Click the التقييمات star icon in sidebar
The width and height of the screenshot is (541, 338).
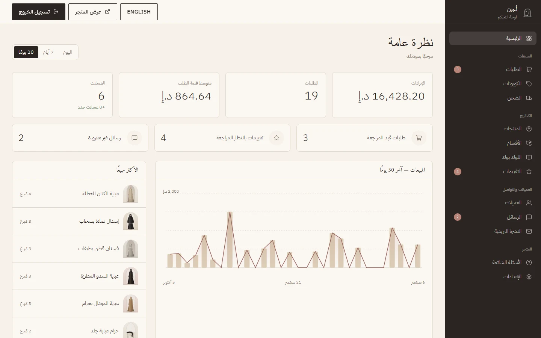click(529, 172)
